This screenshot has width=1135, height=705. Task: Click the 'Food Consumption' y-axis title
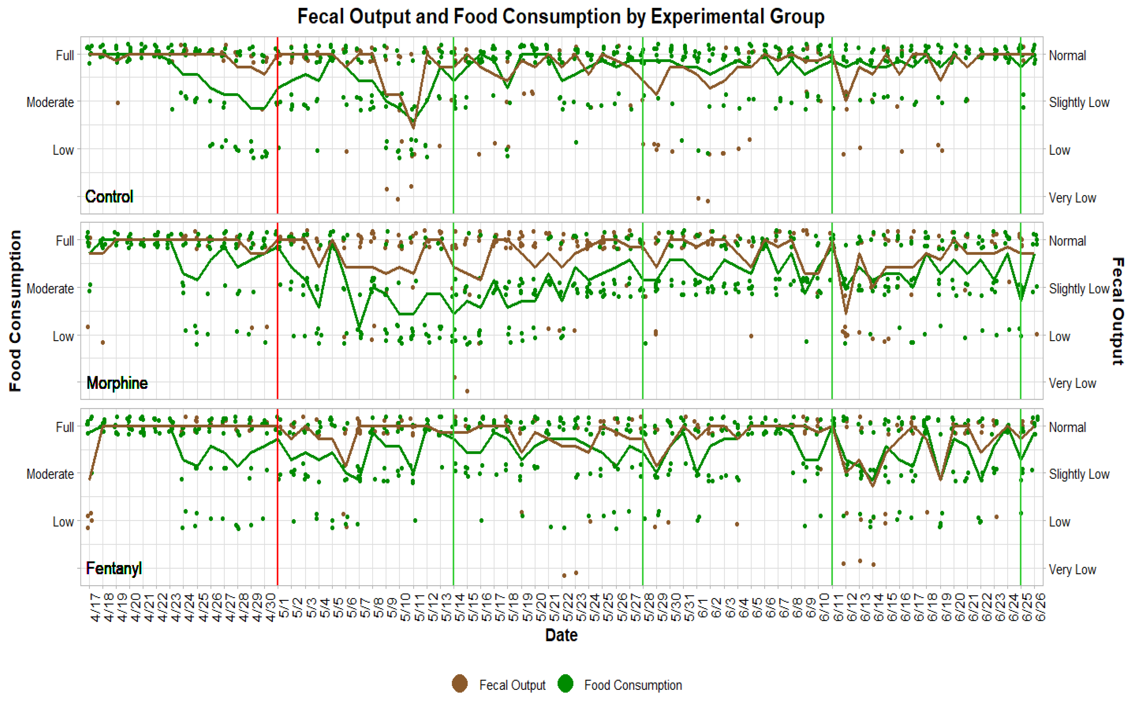tap(15, 311)
